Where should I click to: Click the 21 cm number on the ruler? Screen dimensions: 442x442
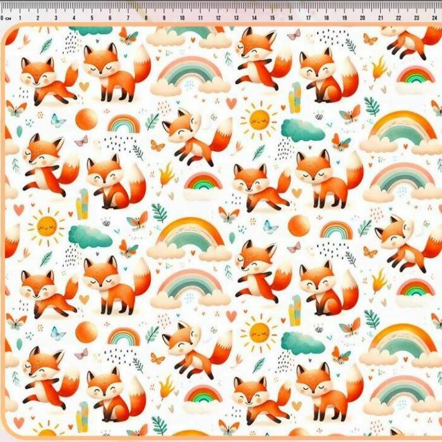point(381,18)
